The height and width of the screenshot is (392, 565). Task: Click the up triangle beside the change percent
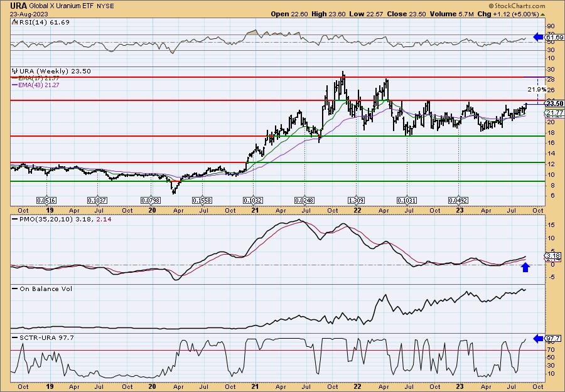[x=542, y=14]
